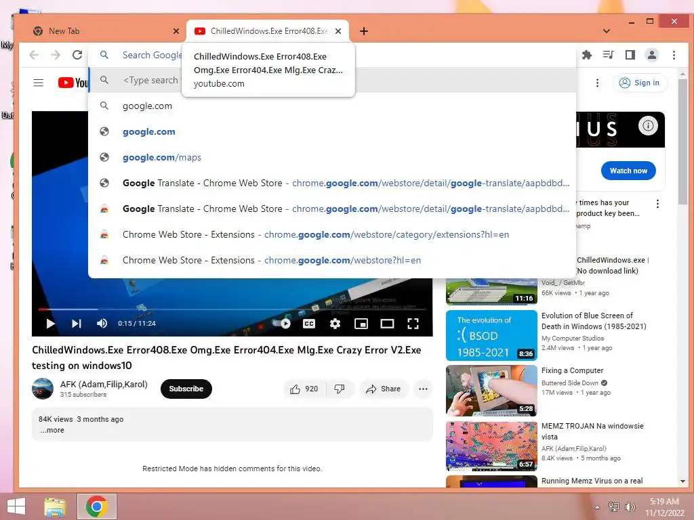Image resolution: width=694 pixels, height=520 pixels.
Task: Go to YouTube home via logo
Action: (x=73, y=83)
